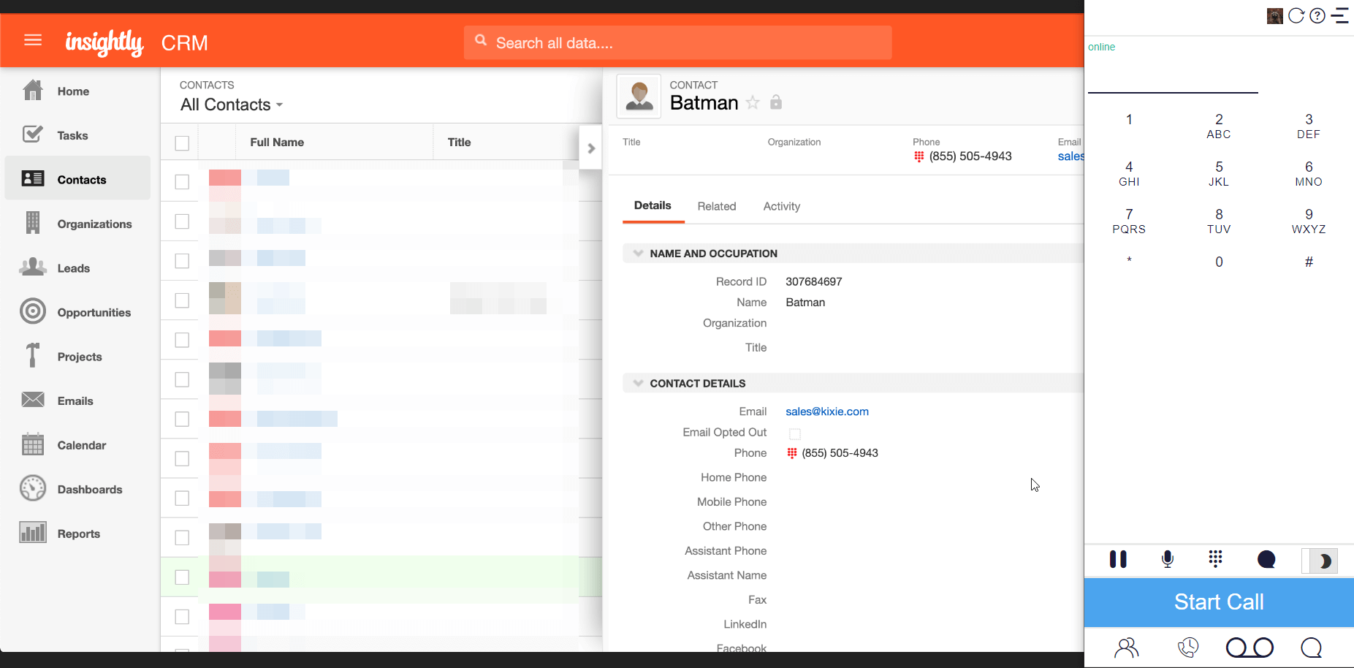
Task: Open Reports in sidebar
Action: 77,534
